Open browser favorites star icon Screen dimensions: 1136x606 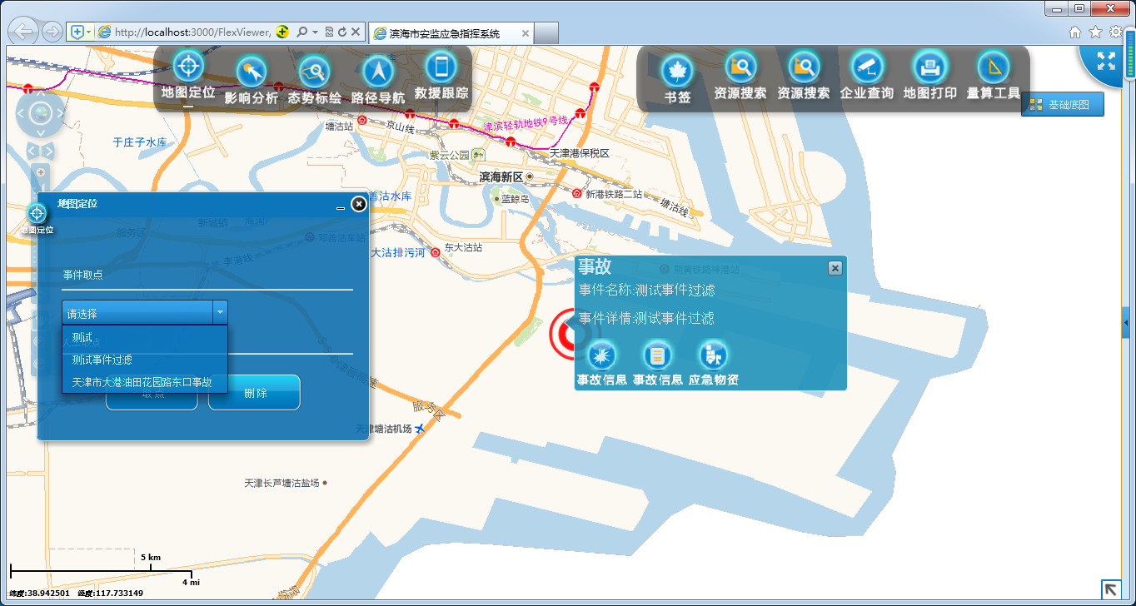pyautogui.click(x=1095, y=32)
